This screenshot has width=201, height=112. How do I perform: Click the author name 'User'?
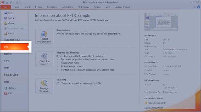pyautogui.click(x=165, y=84)
